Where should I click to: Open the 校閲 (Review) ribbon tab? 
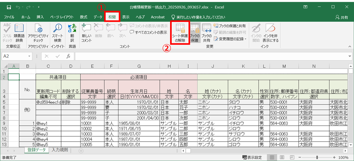pyautogui.click(x=112, y=17)
